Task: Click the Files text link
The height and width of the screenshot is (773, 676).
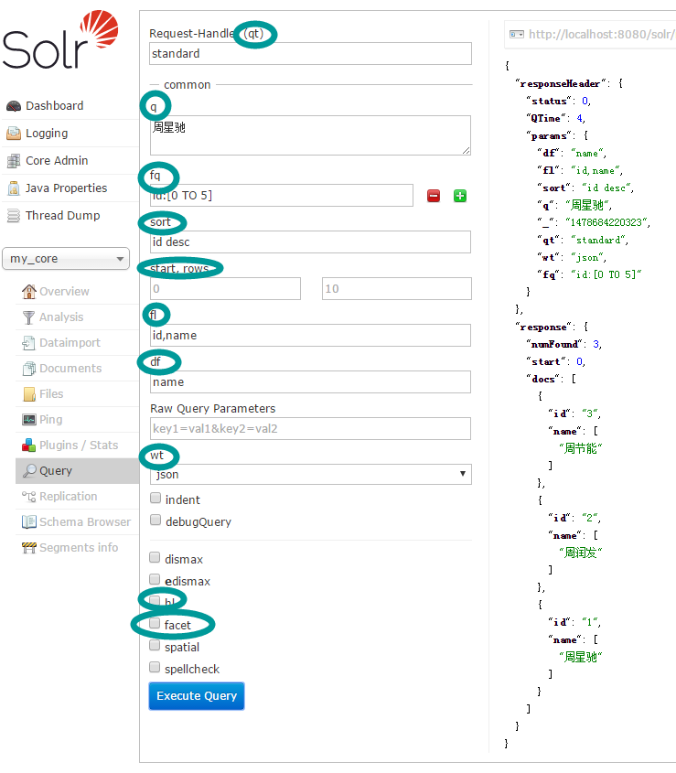Action: click(x=51, y=394)
